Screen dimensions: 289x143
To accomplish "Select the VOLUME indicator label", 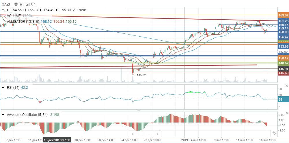I will click(14, 16).
